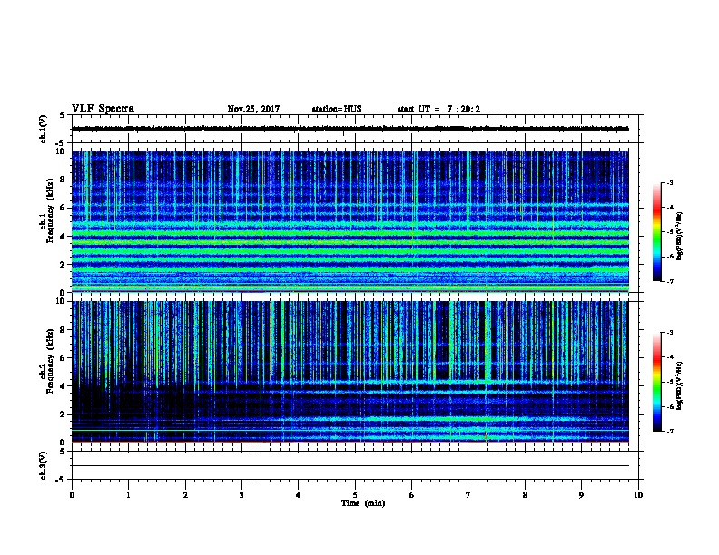Screen dimensions: 719x555
Task: Click the 'ch.3(V)' y-axis label
Action: tap(43, 465)
